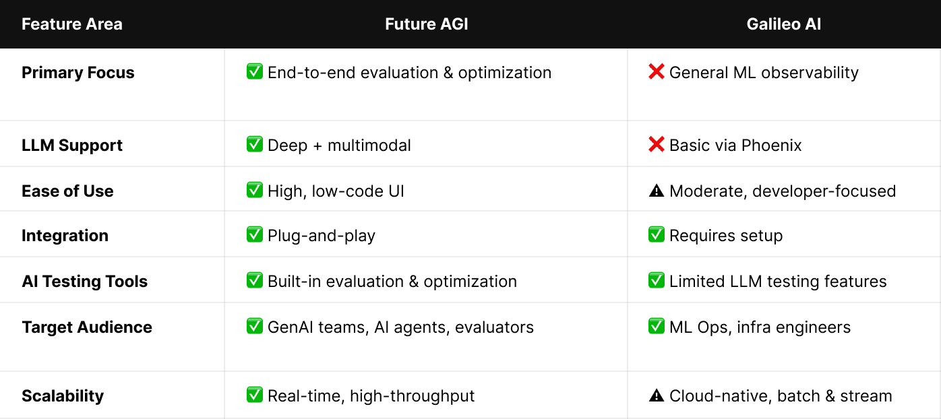Select the Target Audience row label
The height and width of the screenshot is (419, 941).
tap(87, 327)
